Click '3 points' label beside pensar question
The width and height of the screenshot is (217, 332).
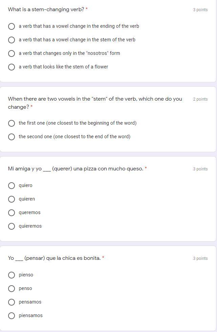click(x=200, y=258)
